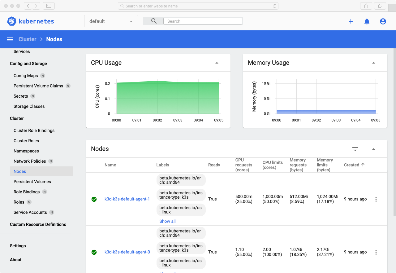
Task: Open Role Bindings in the sidebar
Action: click(x=27, y=192)
